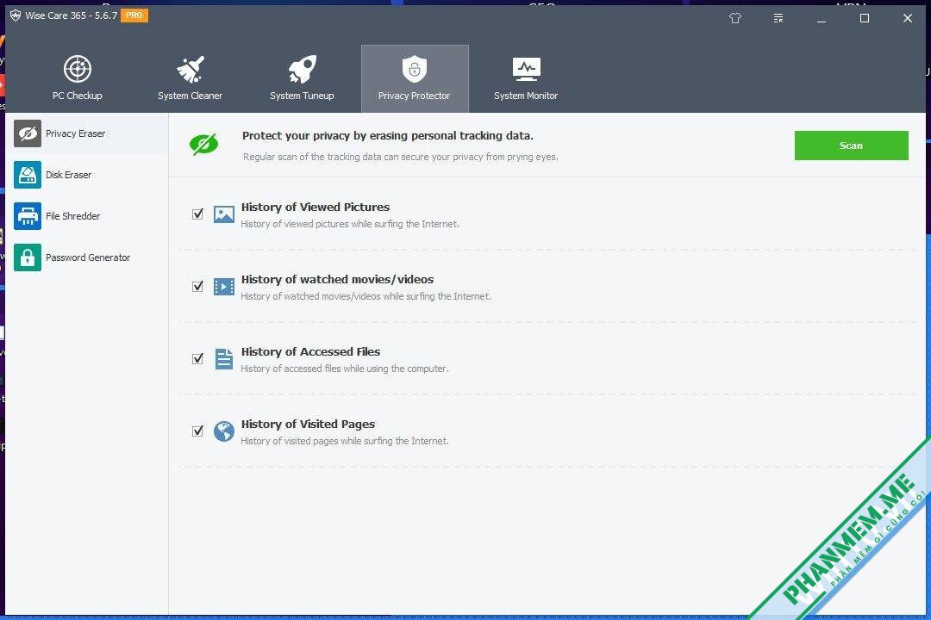Screen dimensions: 931x620
Task: Click 'History of accessed files while using the computer.'
Action: pos(345,369)
